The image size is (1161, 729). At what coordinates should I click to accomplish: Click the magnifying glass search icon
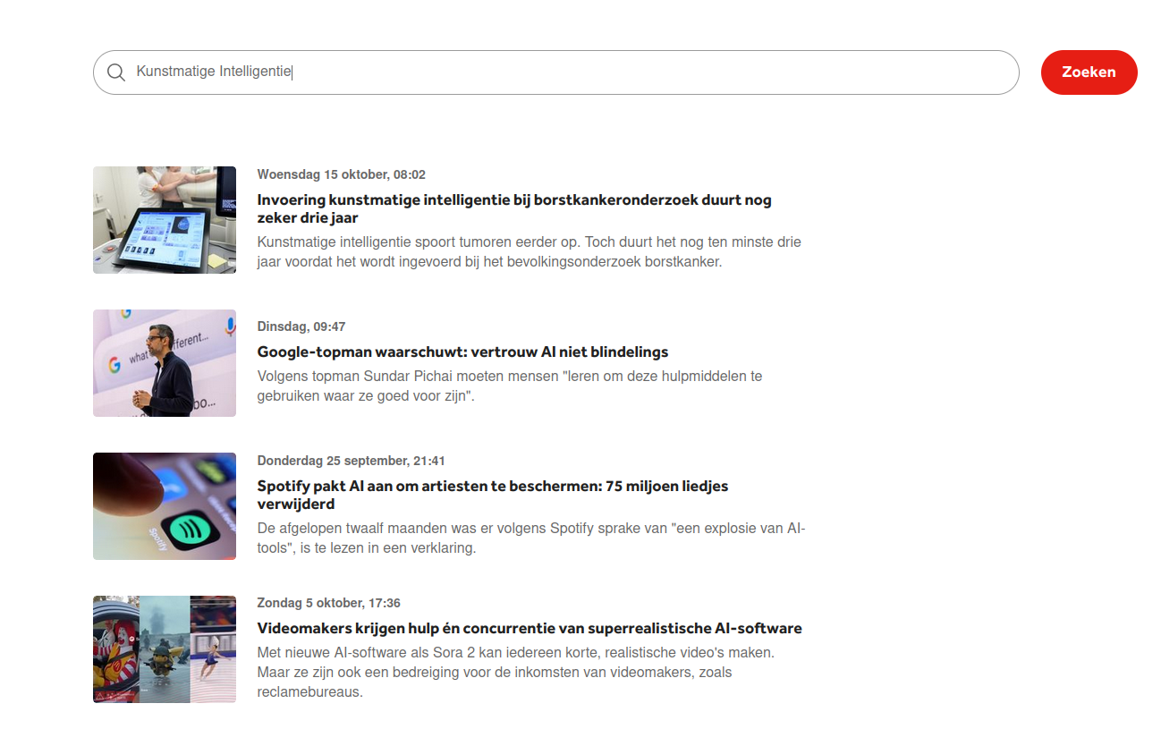(115, 72)
